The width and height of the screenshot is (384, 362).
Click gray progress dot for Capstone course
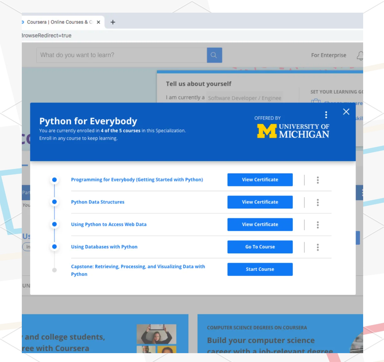pos(54,270)
